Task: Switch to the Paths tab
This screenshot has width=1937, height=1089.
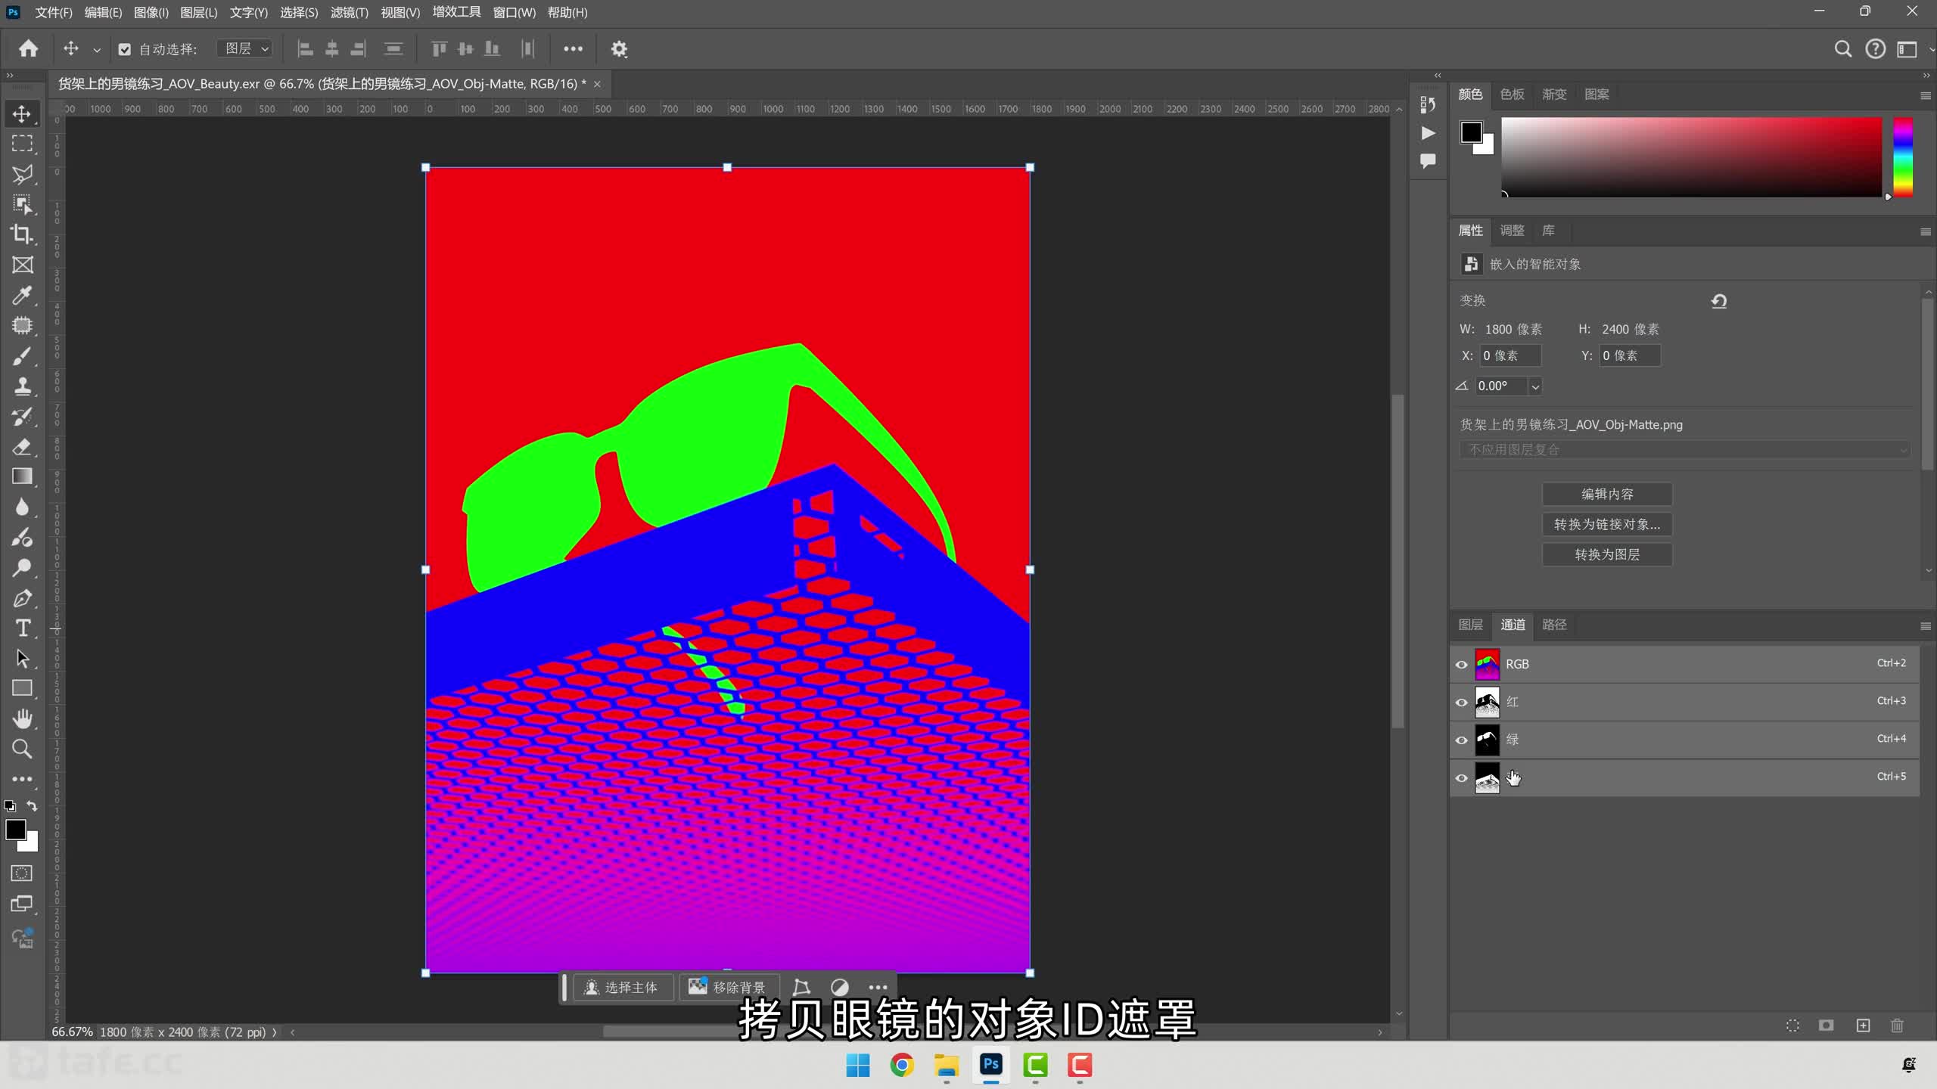Action: click(x=1554, y=625)
